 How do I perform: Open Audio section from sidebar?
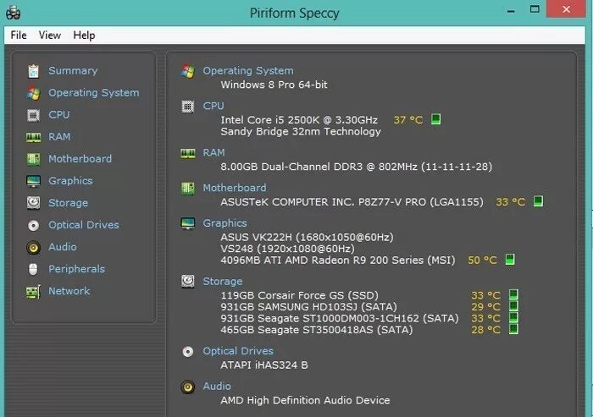pos(63,247)
